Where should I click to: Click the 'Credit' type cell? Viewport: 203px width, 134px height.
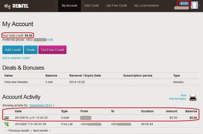click(65, 118)
